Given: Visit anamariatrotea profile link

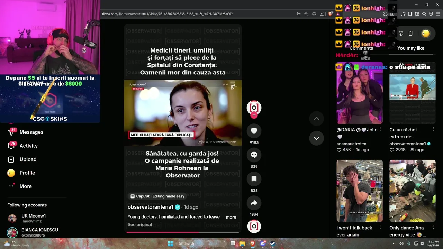Looking at the screenshot, I should pos(351,144).
